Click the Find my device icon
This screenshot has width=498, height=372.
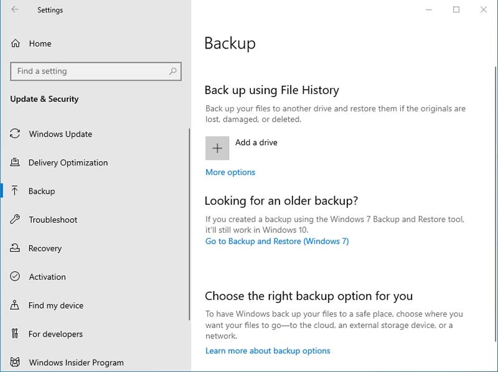pyautogui.click(x=16, y=305)
